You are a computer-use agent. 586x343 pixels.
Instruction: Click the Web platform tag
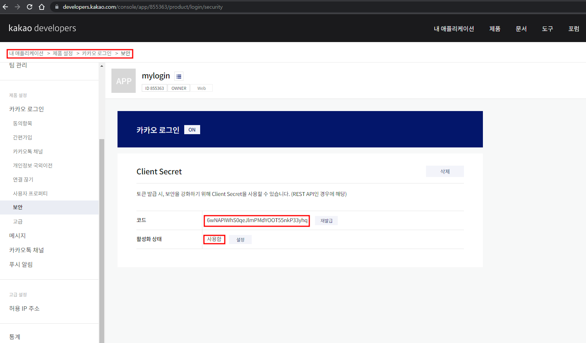click(202, 88)
